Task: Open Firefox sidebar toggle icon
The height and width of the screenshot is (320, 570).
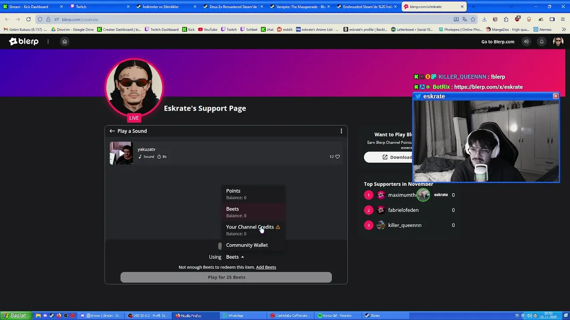Action: [x=552, y=20]
